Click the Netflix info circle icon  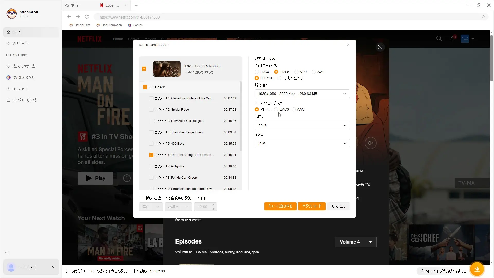pyautogui.click(x=127, y=178)
